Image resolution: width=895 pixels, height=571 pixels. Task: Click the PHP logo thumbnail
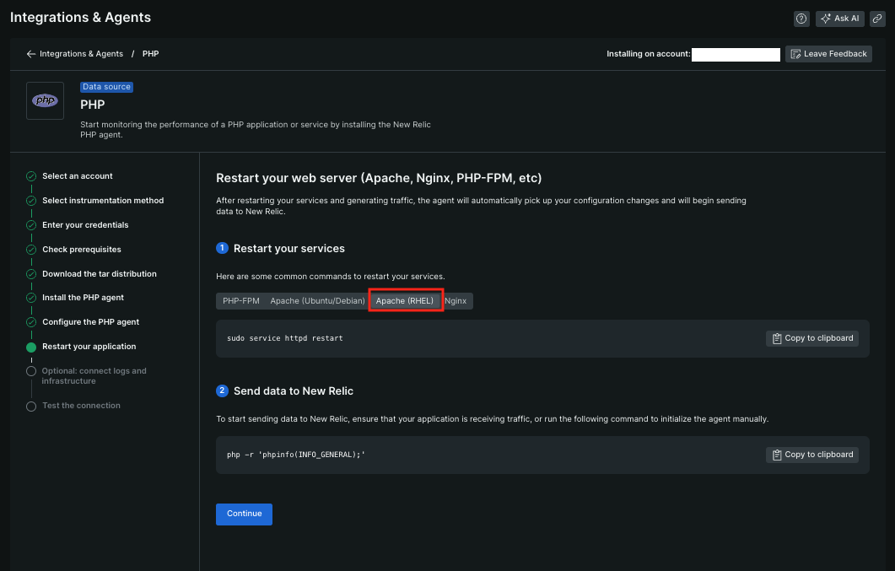(45, 101)
